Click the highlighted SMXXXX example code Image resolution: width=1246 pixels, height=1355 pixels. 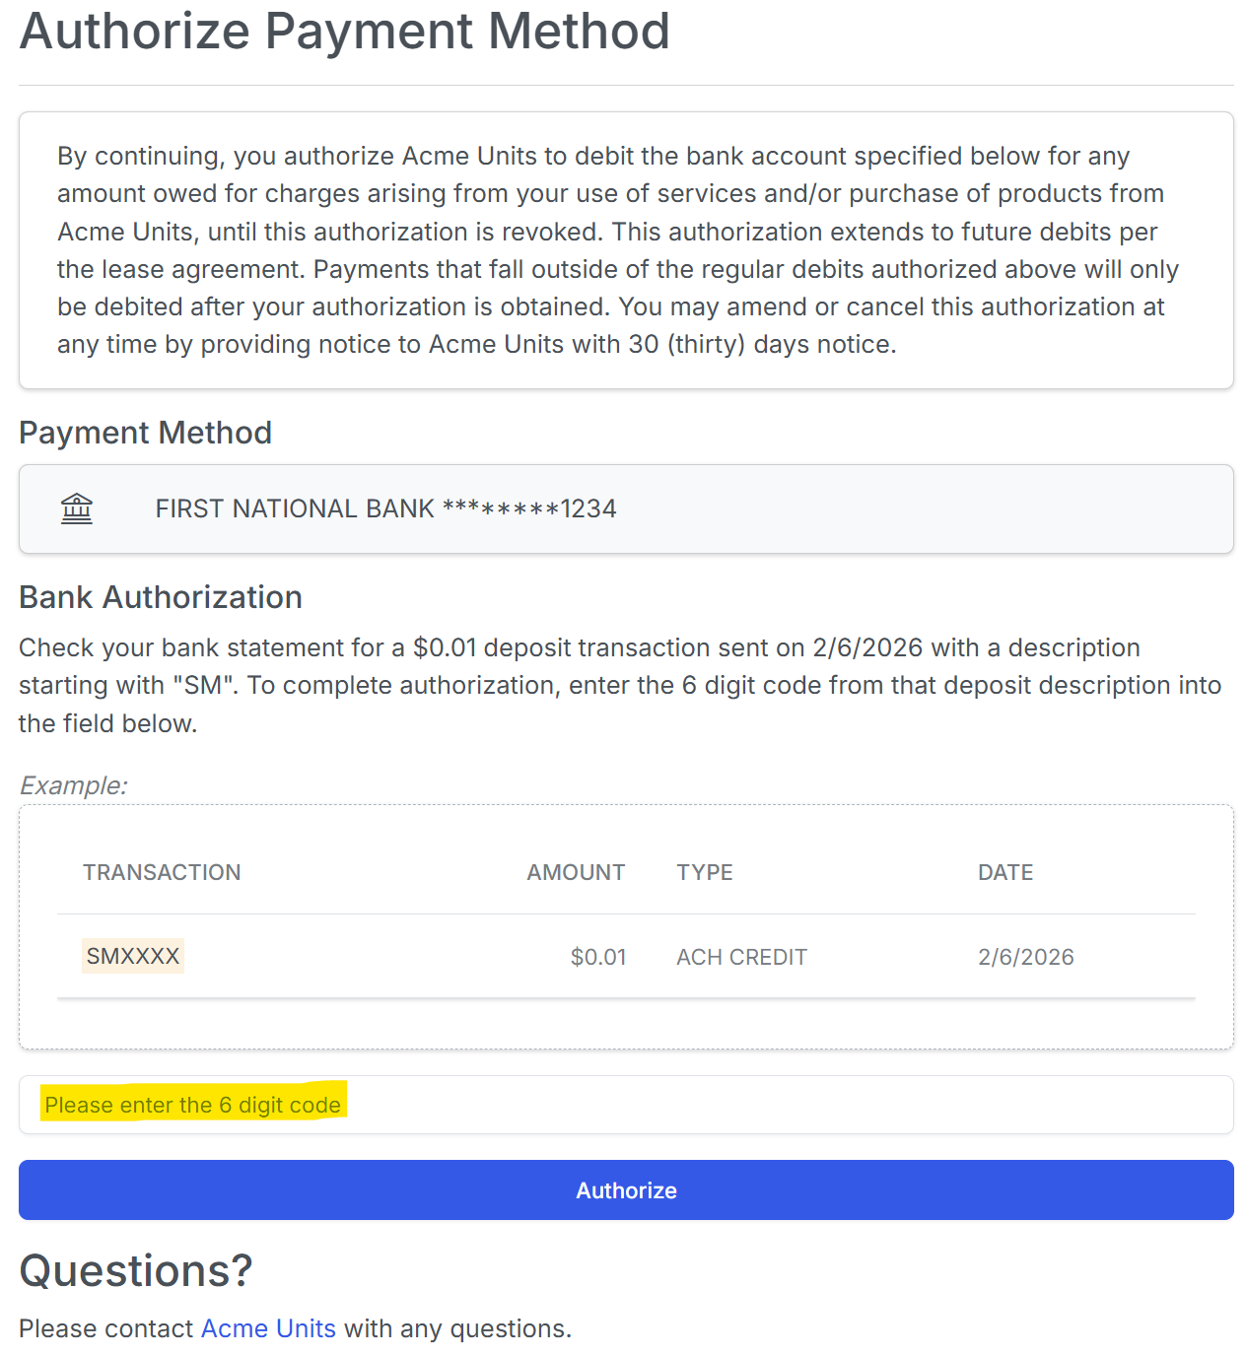pos(133,956)
